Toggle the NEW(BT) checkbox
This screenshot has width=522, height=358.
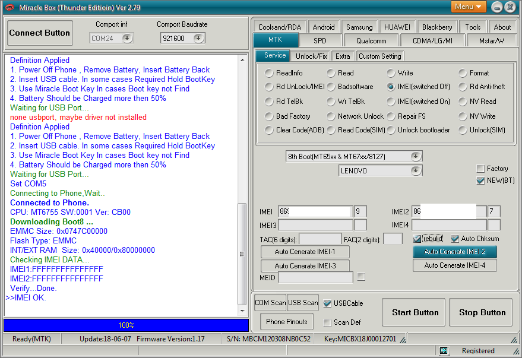(480, 180)
